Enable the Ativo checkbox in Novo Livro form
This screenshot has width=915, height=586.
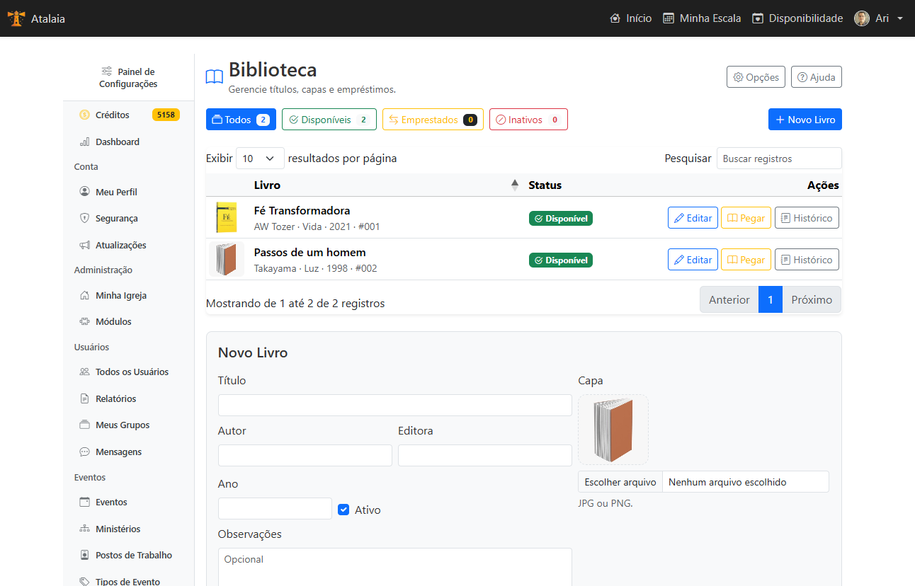coord(343,508)
